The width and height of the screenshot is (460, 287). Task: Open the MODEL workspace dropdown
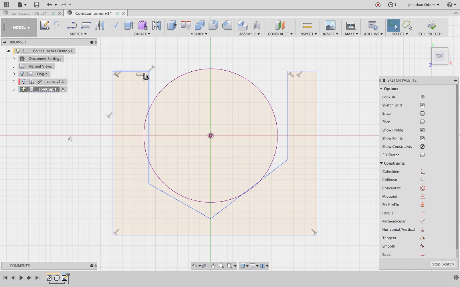tap(21, 28)
